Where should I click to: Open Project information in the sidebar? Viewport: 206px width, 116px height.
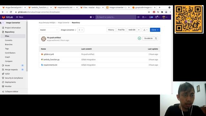click(13, 28)
